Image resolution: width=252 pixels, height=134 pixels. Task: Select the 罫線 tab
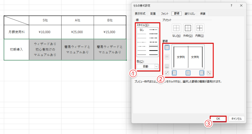(176, 14)
